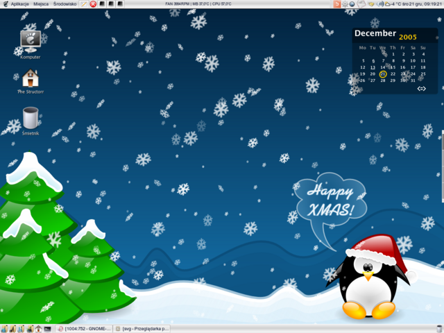
Task: Open the Środowisko menu
Action: point(65,4)
